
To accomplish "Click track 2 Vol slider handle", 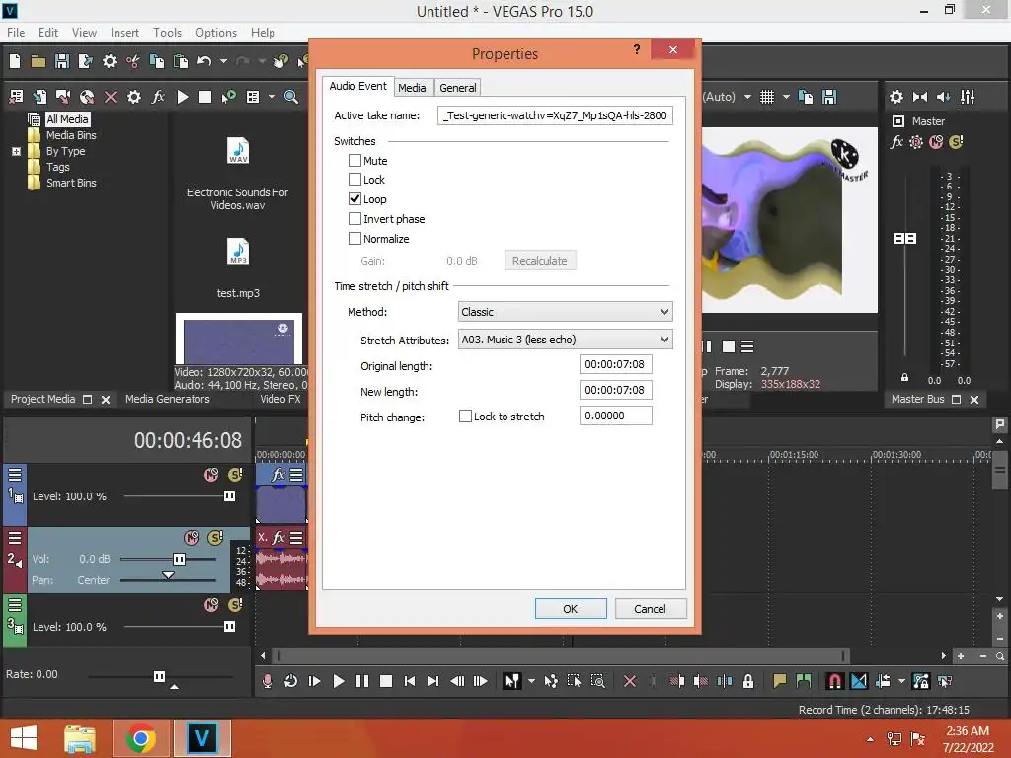I will [x=180, y=559].
